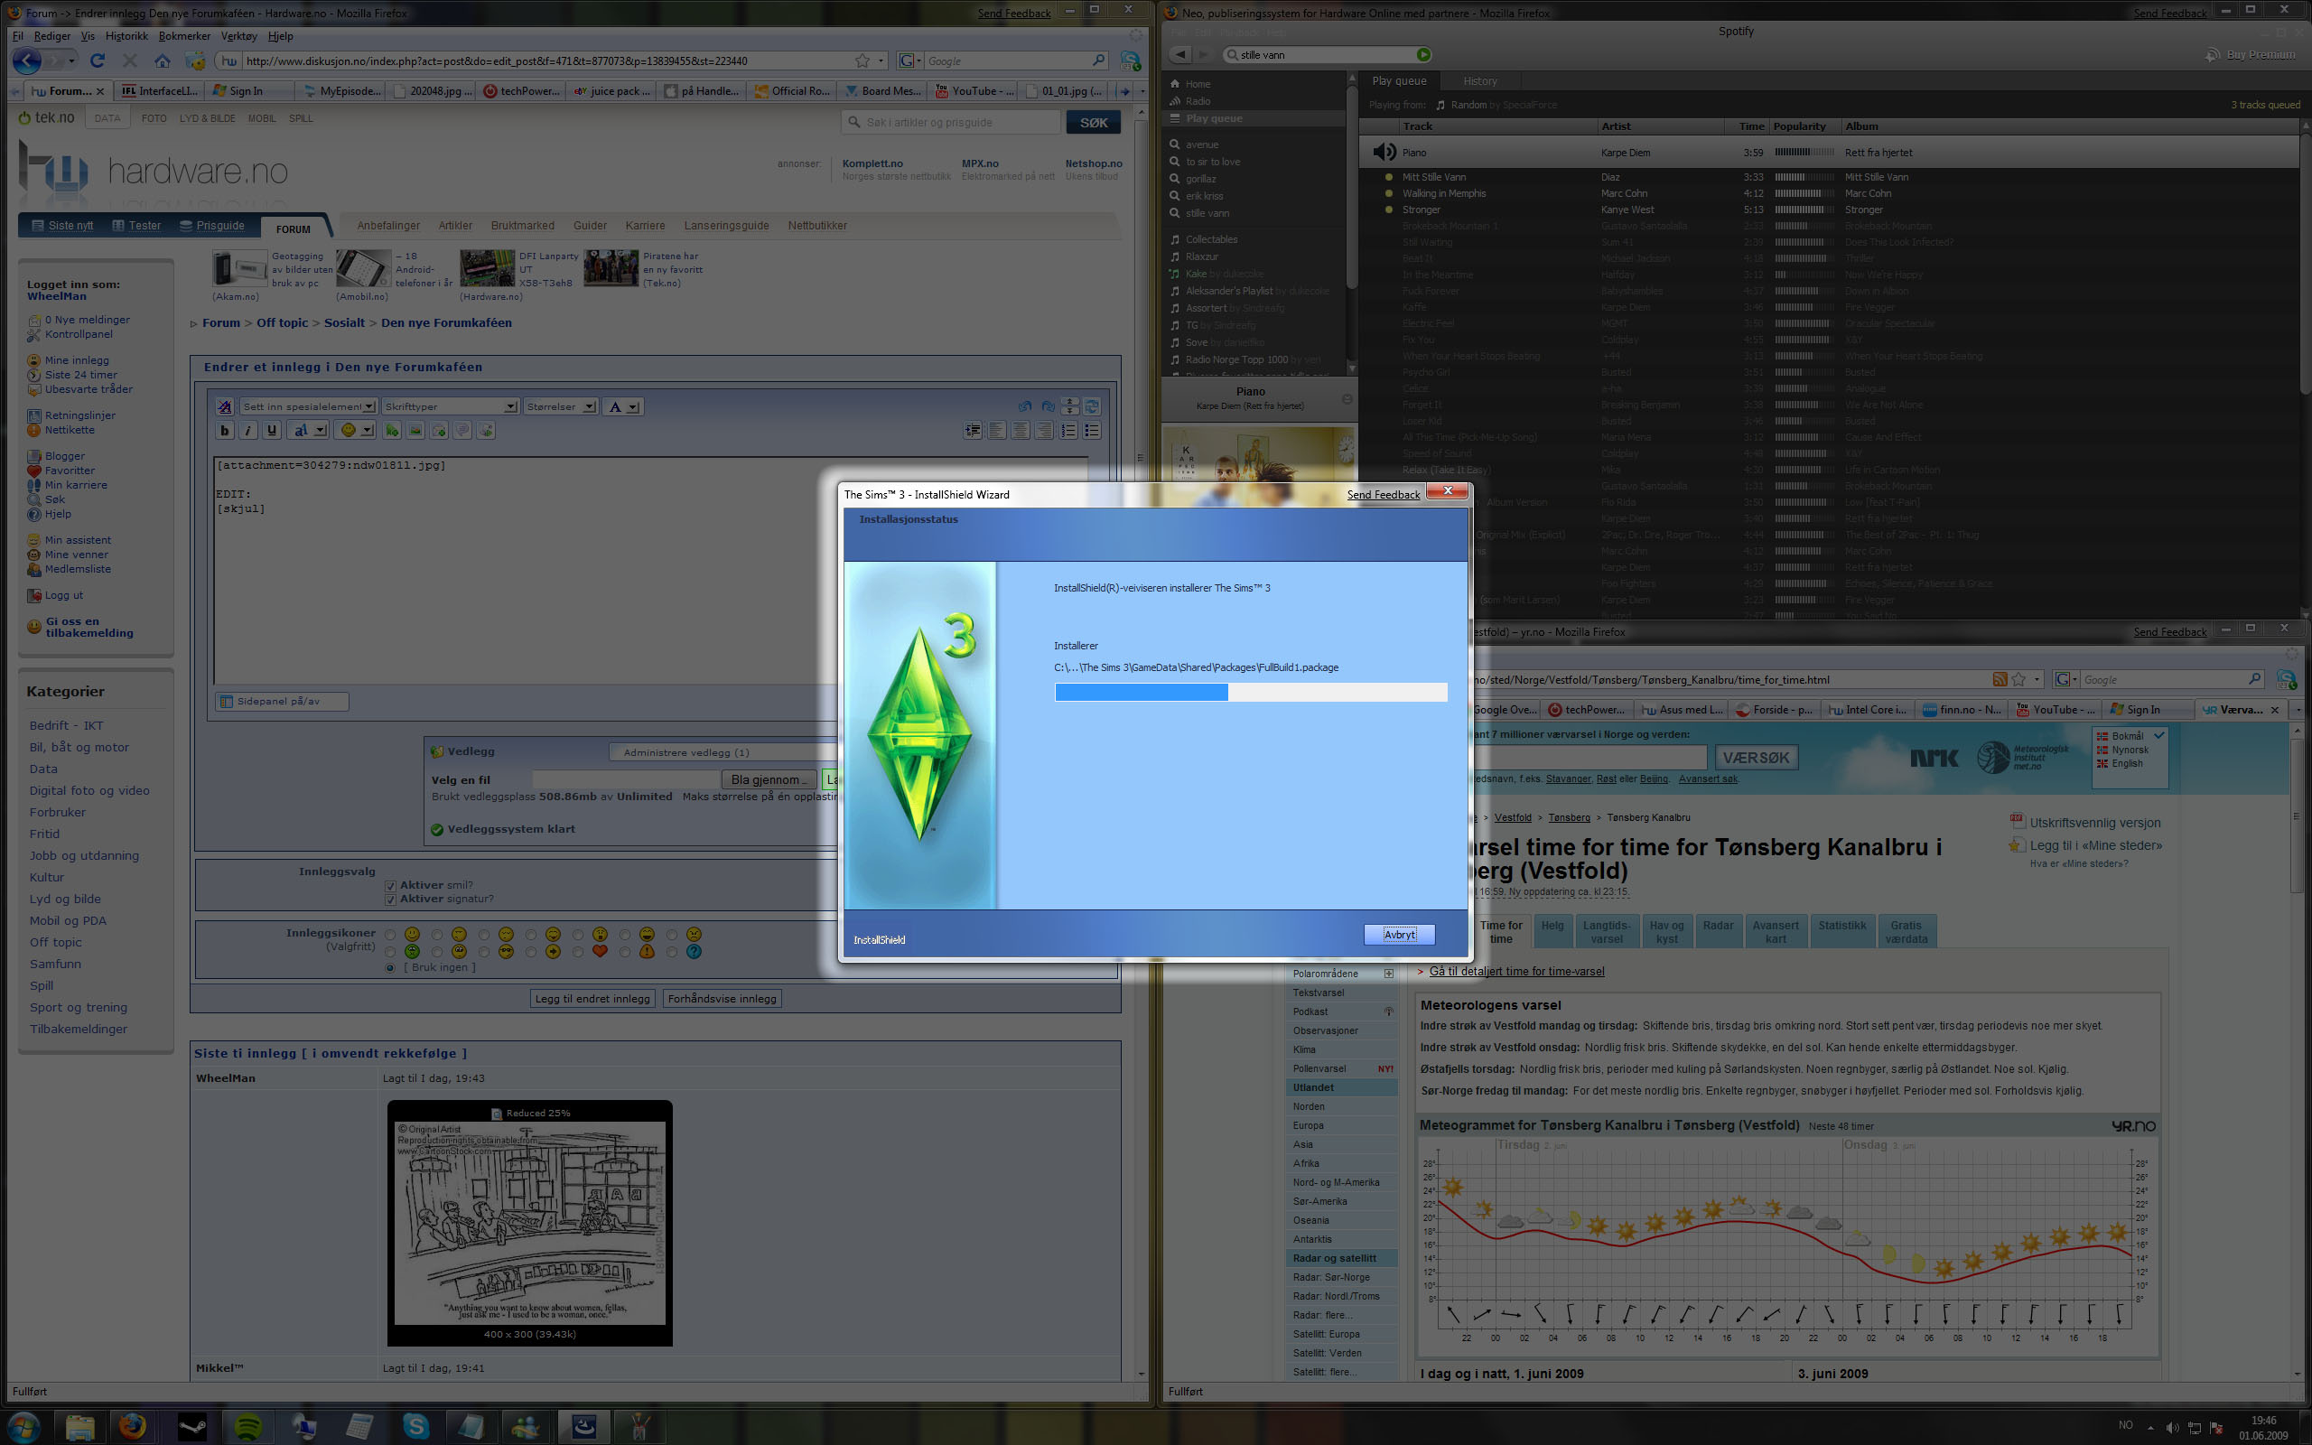This screenshot has width=2312, height=1445.
Task: Click the redo icon in forum editor
Action: 1048,406
